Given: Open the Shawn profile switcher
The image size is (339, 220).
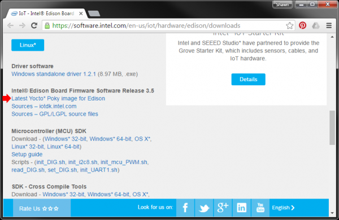Looking at the screenshot, I should (282, 5).
